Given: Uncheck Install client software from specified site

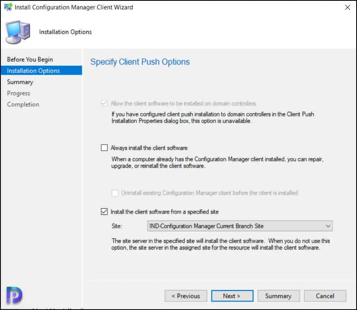Looking at the screenshot, I should (x=105, y=212).
